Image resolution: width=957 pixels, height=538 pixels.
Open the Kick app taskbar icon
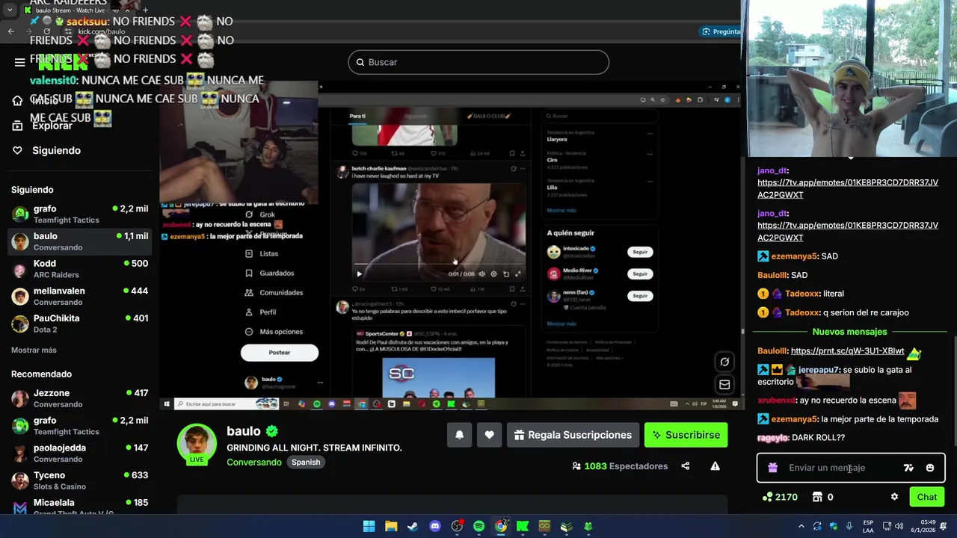point(523,527)
